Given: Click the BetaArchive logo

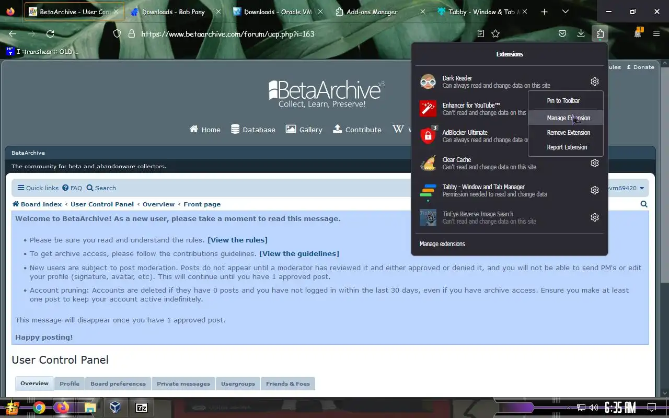Looking at the screenshot, I should tap(327, 94).
